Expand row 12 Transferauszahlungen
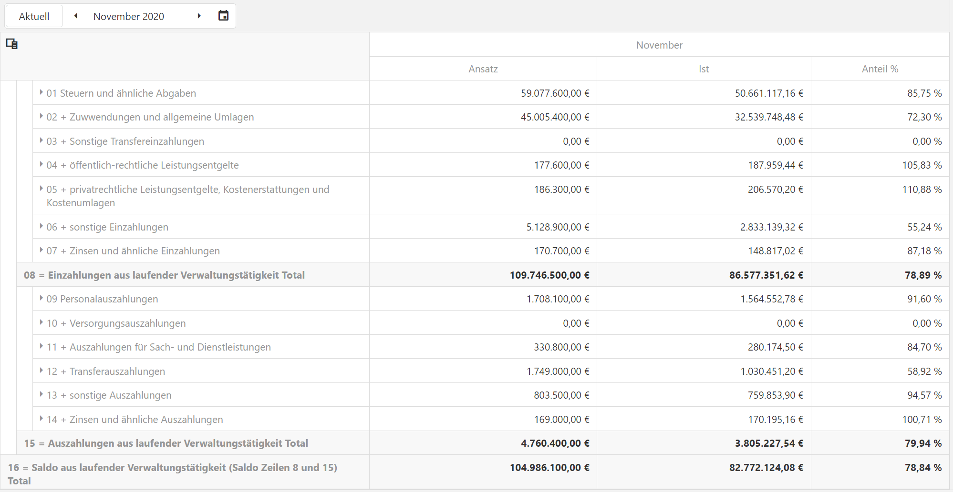953x492 pixels. click(41, 370)
